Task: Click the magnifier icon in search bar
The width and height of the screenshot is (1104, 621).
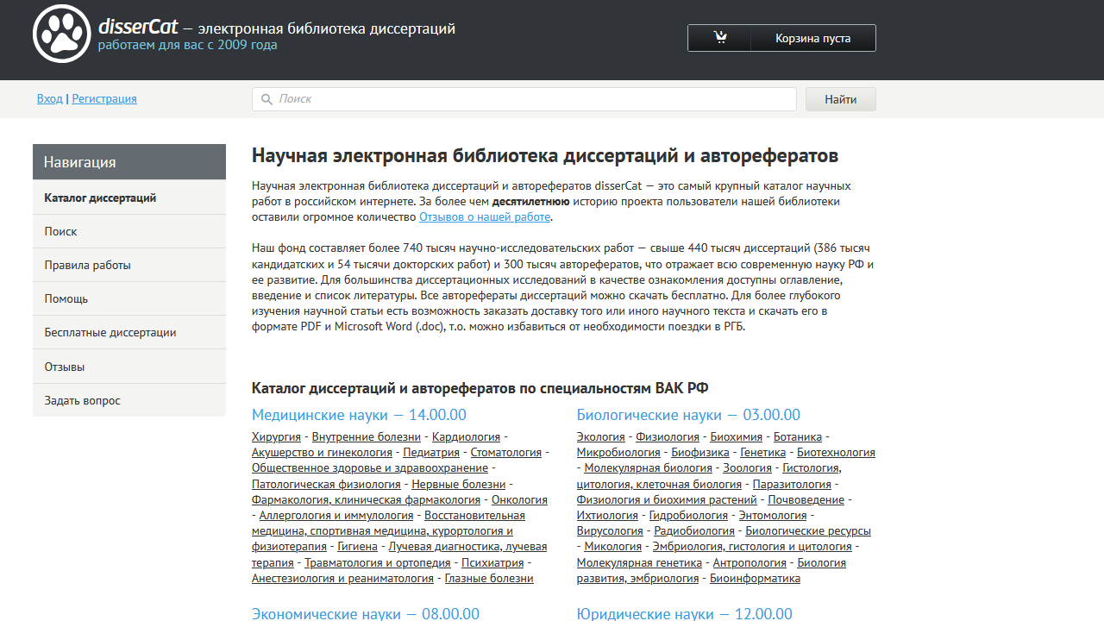Action: 267,98
